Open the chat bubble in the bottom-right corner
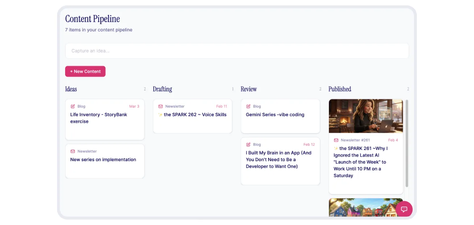Viewport: 474px width, 225px height. 404,209
